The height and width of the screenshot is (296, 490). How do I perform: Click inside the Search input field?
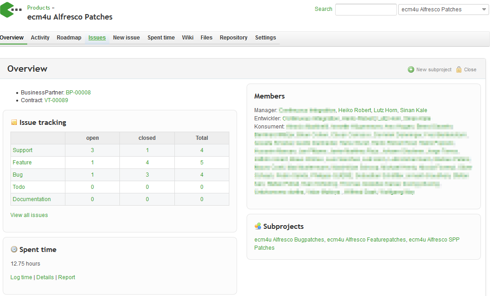click(x=366, y=10)
